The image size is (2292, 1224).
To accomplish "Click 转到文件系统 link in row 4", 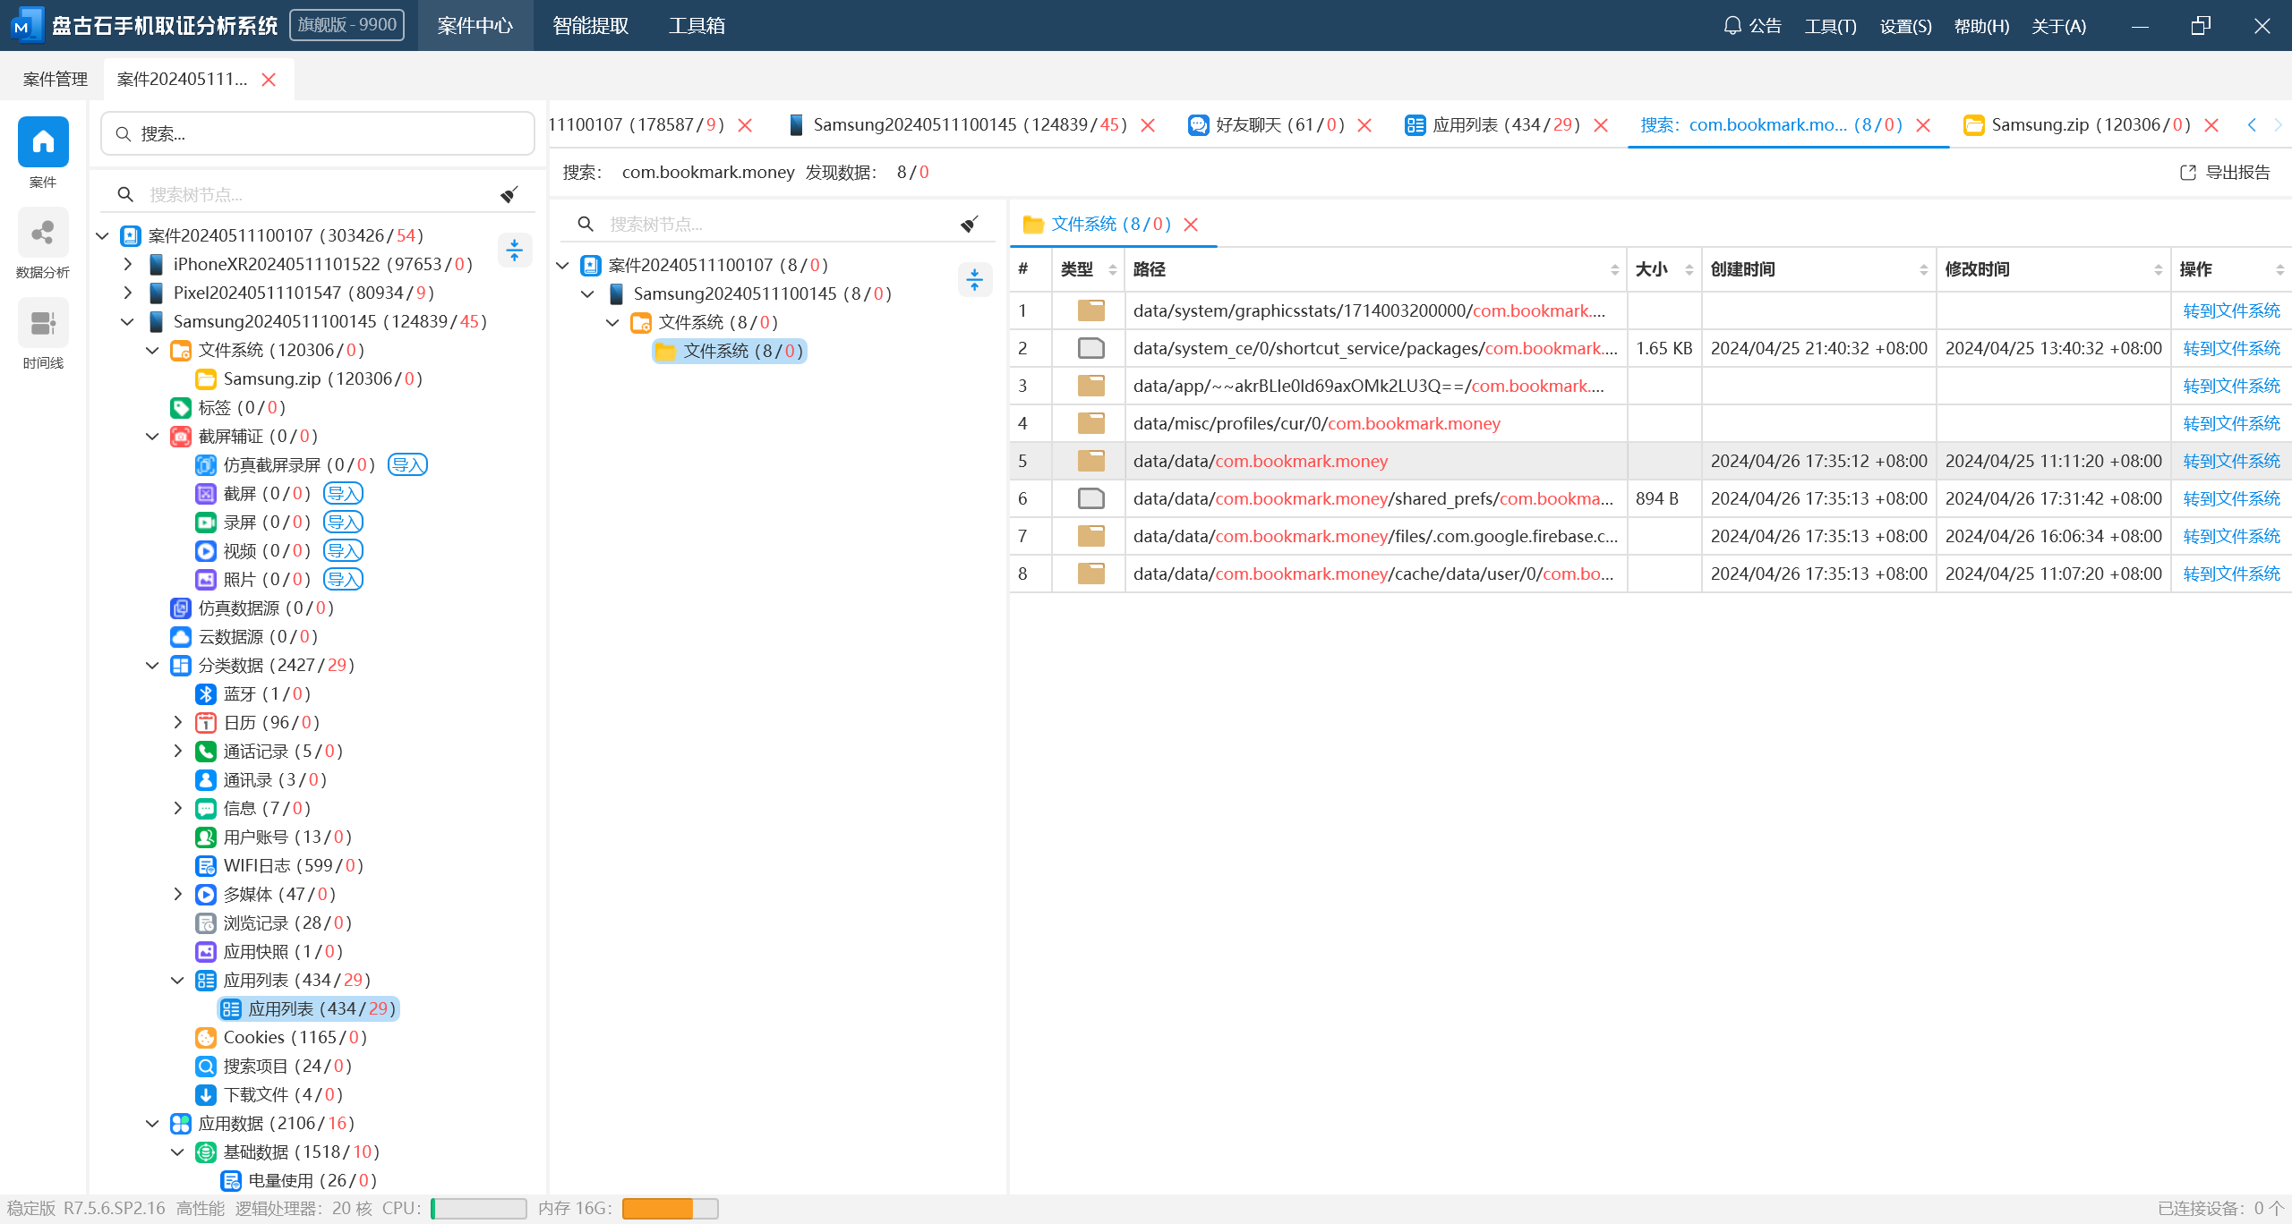I will [2230, 423].
